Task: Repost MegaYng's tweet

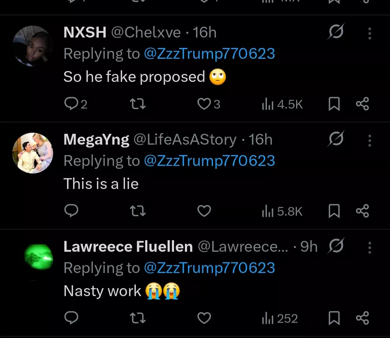Action: 138,211
